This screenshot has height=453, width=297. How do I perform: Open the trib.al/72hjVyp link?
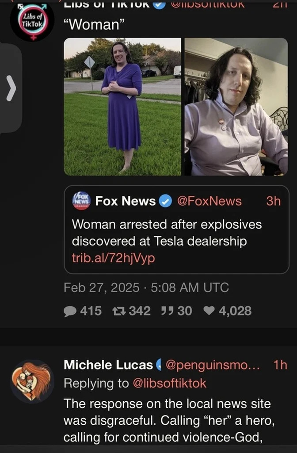click(114, 258)
